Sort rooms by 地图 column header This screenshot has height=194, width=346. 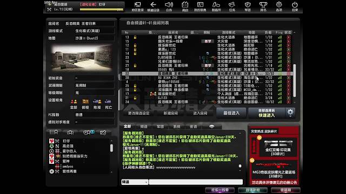(251, 32)
